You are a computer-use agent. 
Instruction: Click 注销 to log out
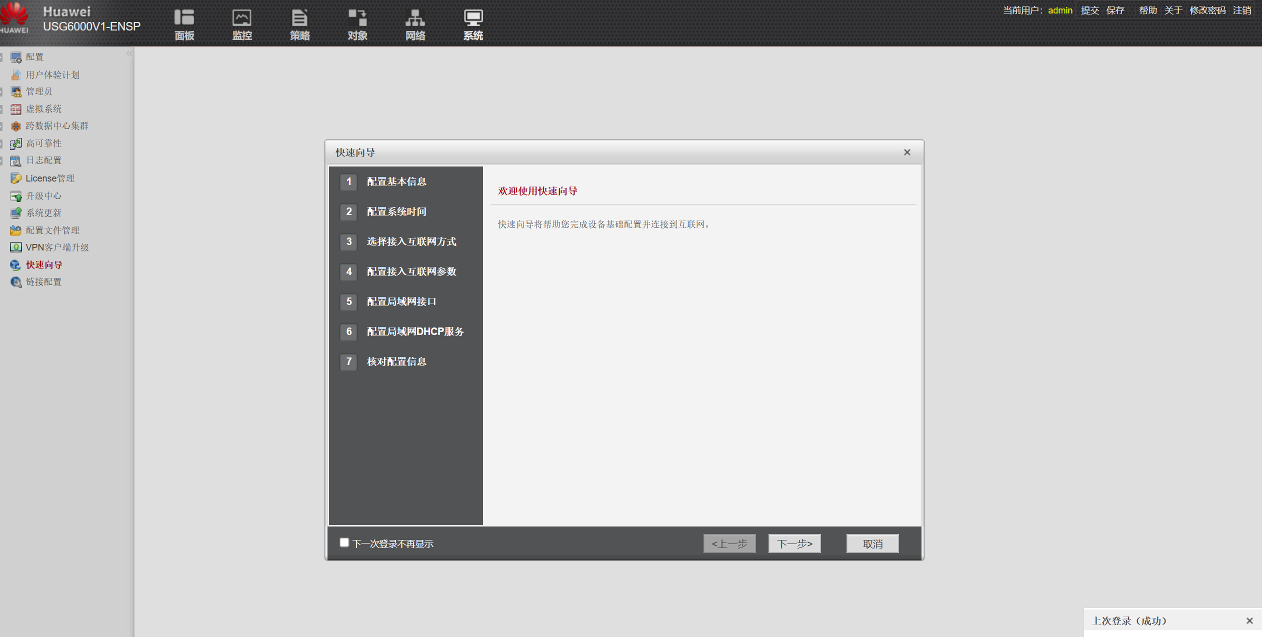point(1242,10)
